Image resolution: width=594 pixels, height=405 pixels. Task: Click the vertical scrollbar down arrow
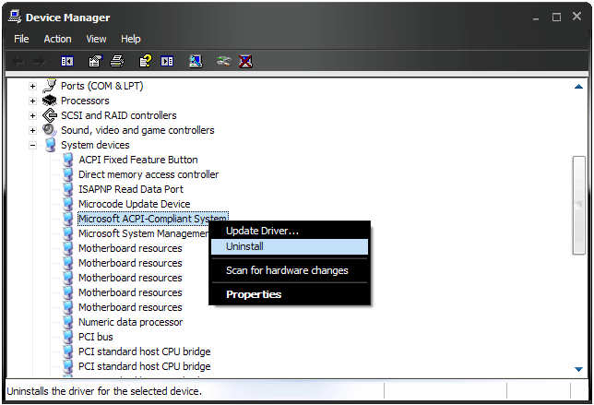point(578,369)
